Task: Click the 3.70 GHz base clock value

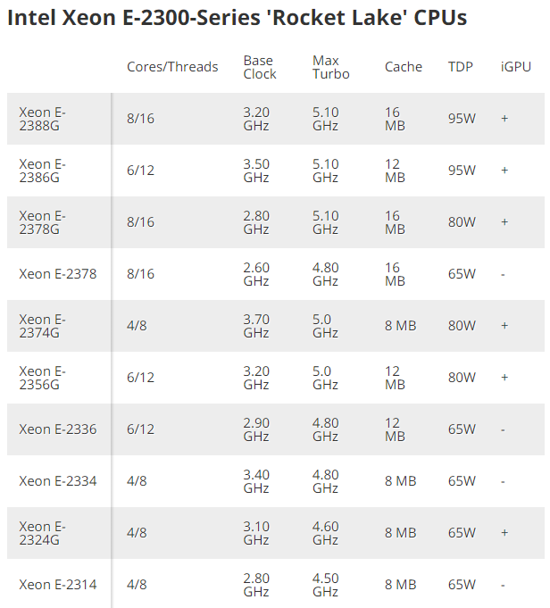Action: click(x=256, y=326)
